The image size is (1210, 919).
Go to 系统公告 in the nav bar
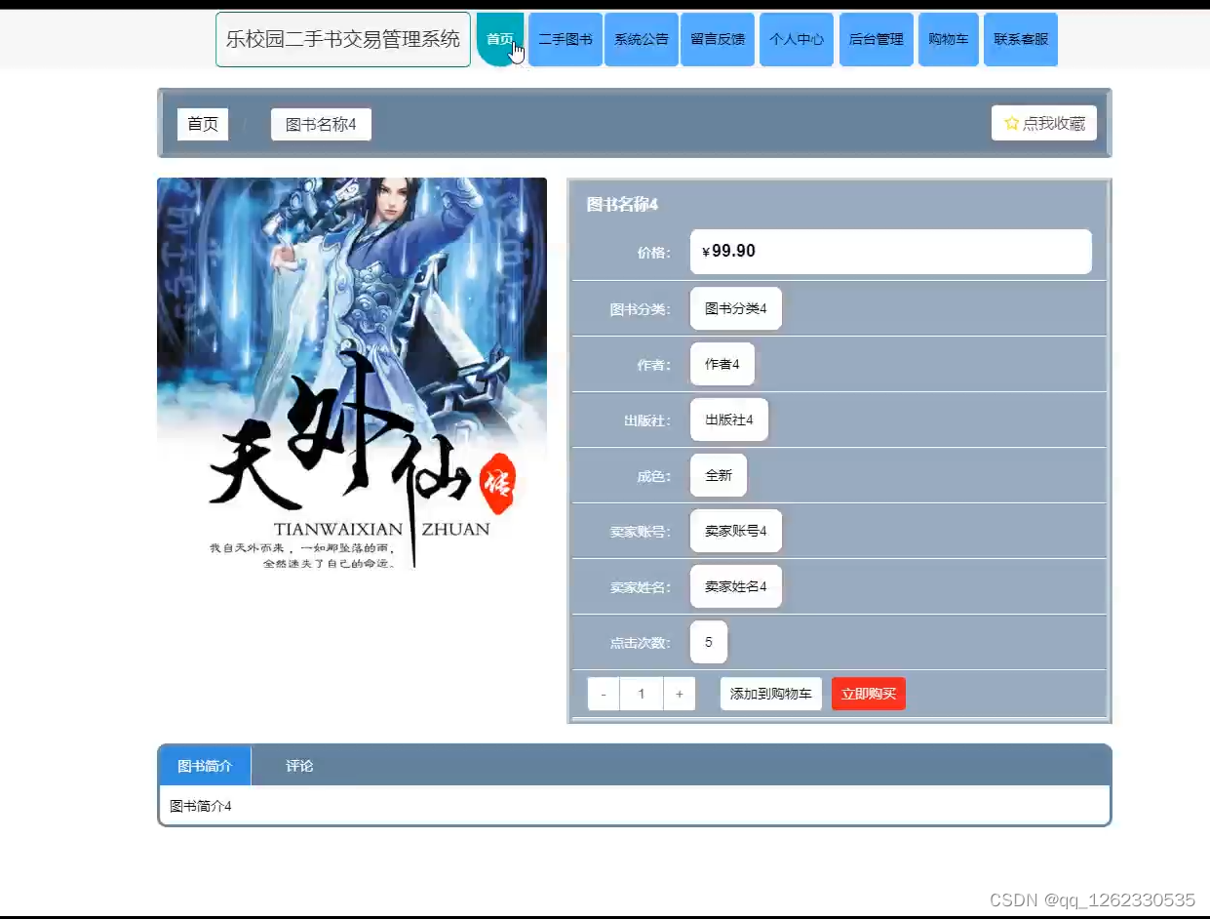(642, 39)
